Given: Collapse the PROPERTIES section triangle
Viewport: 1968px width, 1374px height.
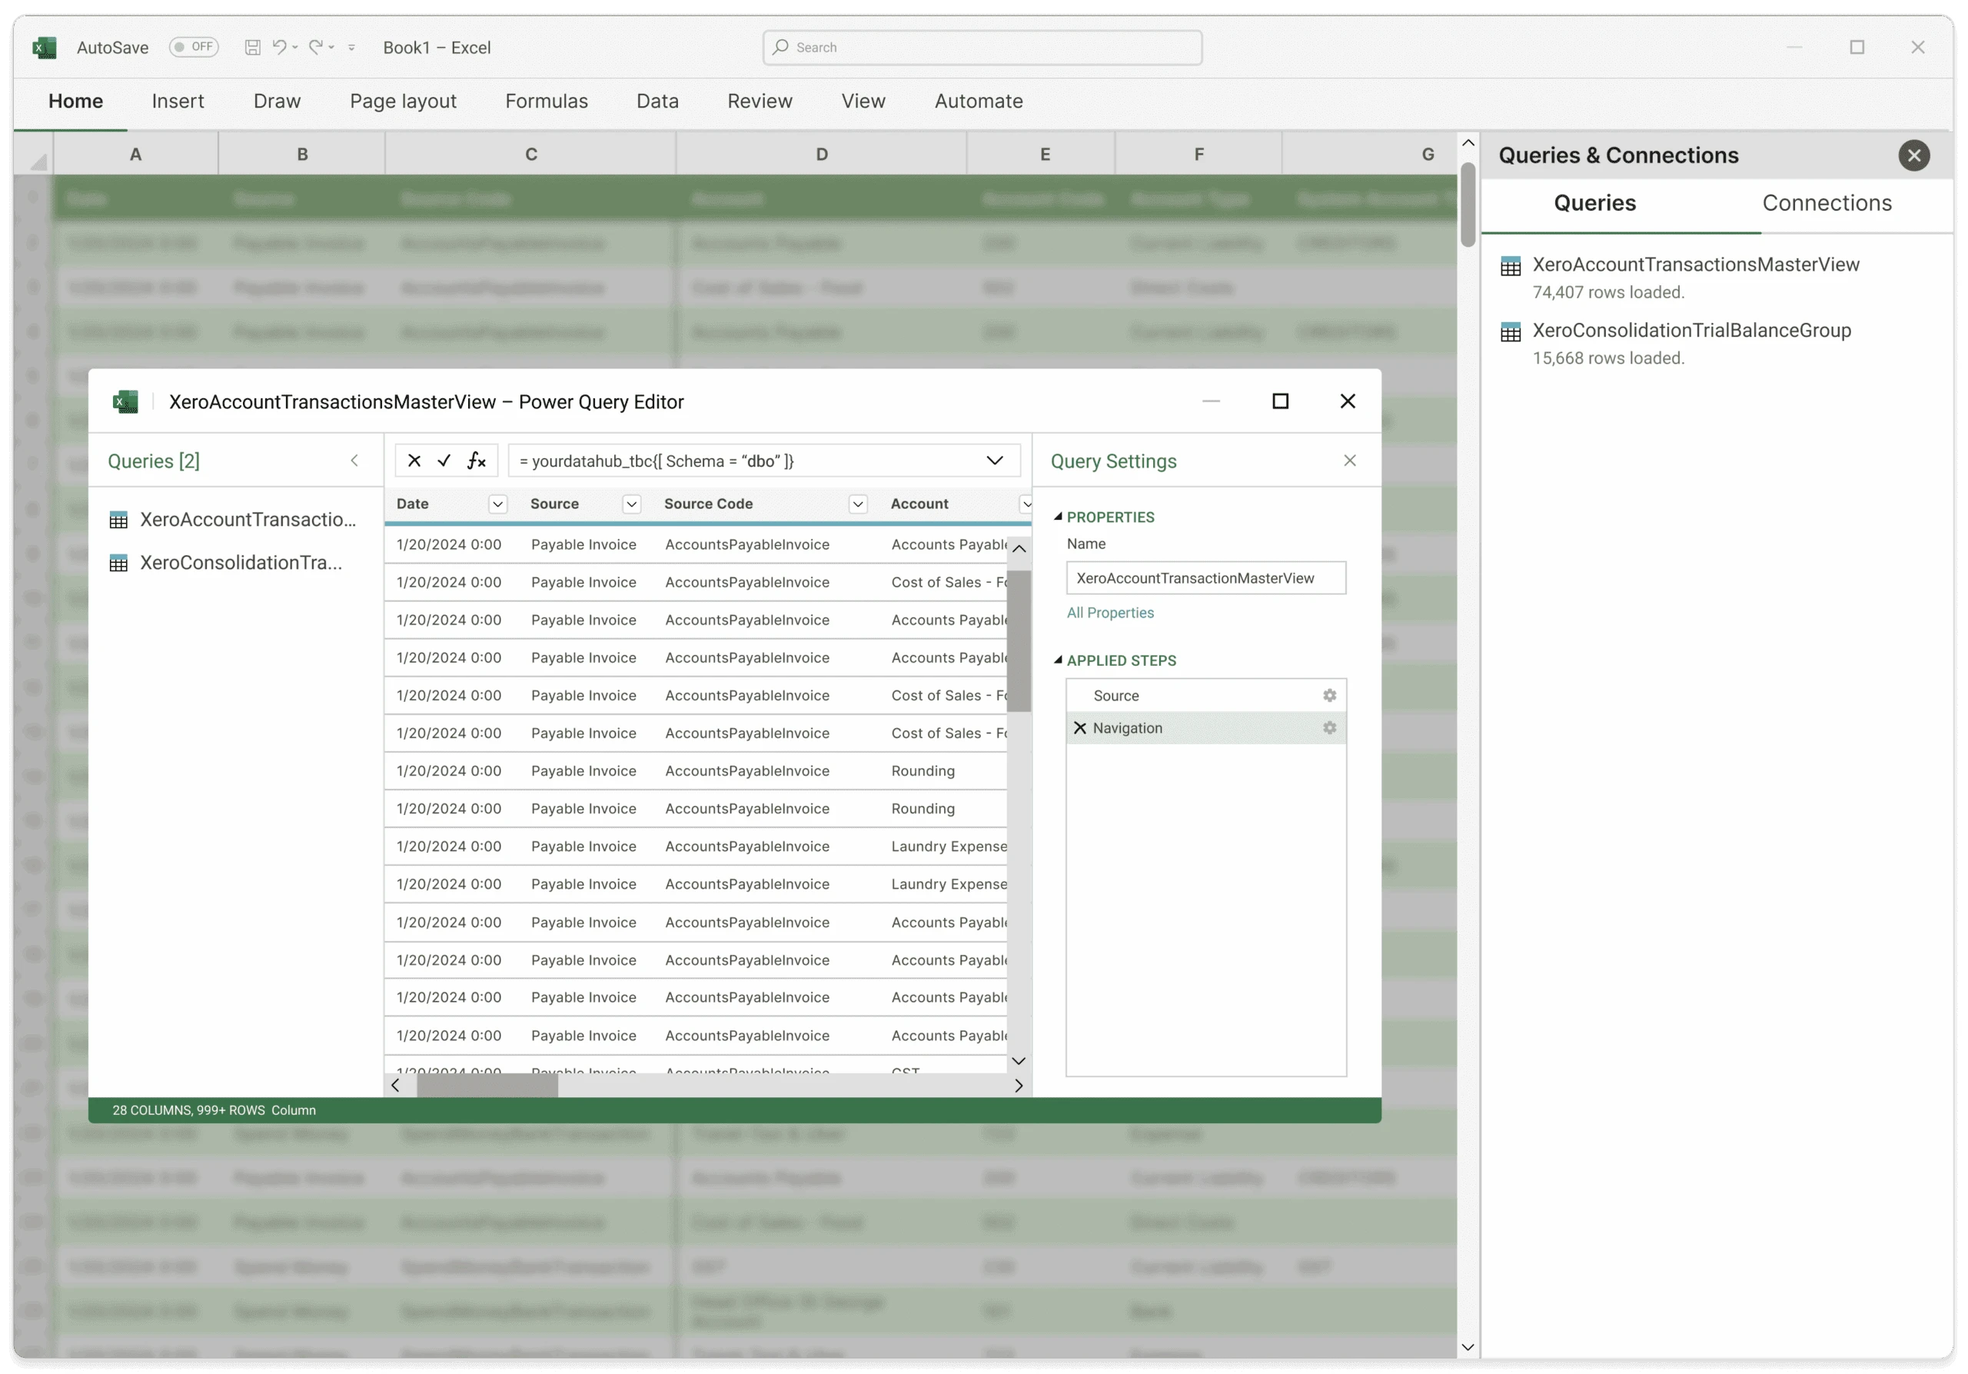Looking at the screenshot, I should 1058,517.
